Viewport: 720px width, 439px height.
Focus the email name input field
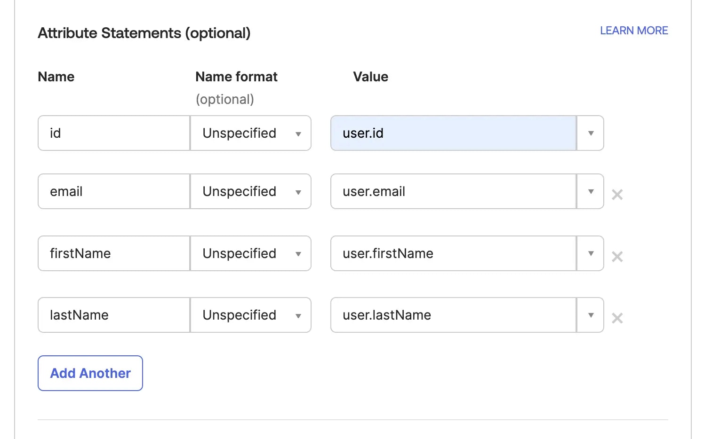click(x=114, y=191)
